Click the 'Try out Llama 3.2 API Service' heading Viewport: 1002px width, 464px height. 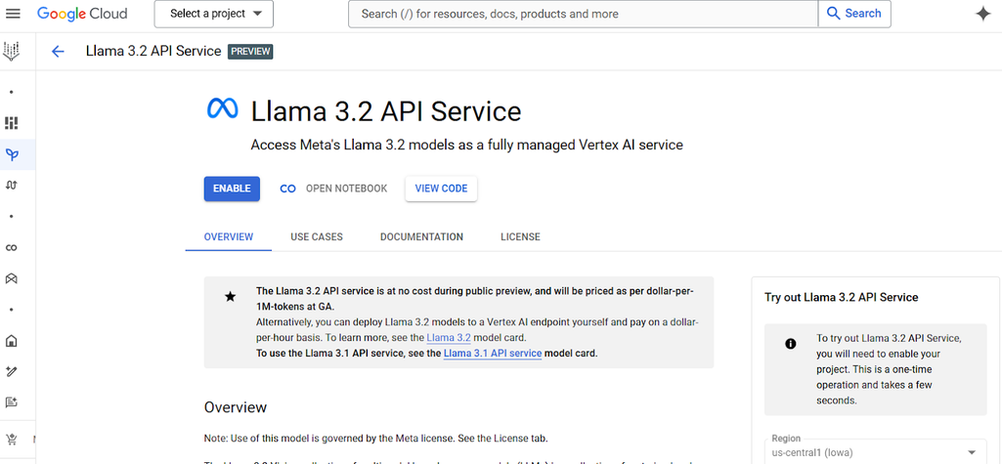(x=841, y=297)
